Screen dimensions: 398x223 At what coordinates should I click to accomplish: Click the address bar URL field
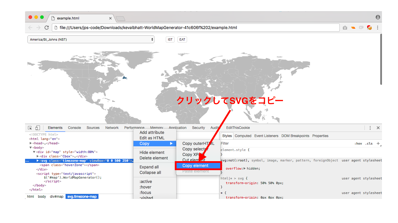click(x=196, y=28)
